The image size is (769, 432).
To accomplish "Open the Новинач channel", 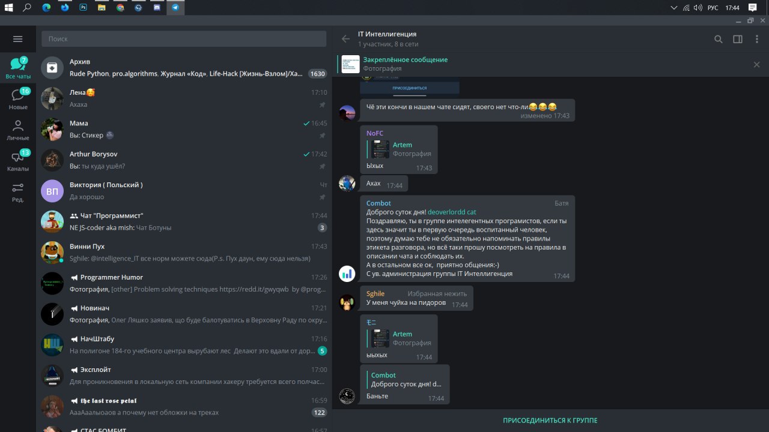I will (184, 314).
